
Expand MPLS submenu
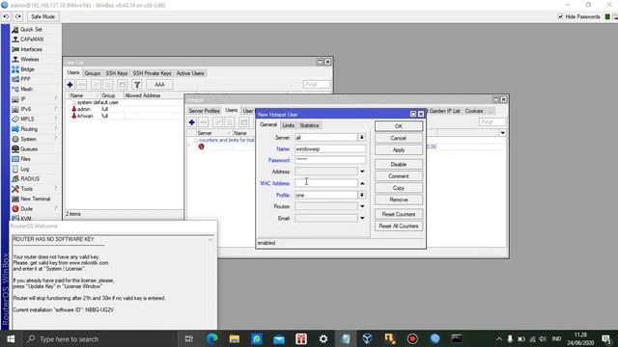coord(27,119)
